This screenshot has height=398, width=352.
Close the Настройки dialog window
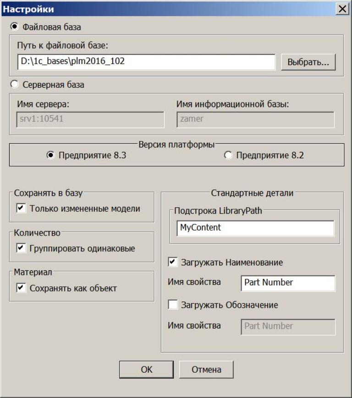tap(341, 9)
